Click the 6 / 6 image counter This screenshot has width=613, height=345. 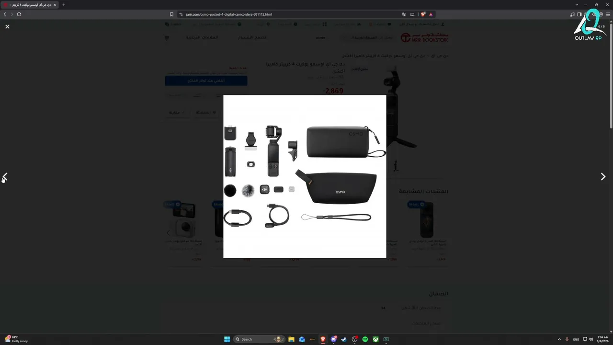tap(601, 26)
